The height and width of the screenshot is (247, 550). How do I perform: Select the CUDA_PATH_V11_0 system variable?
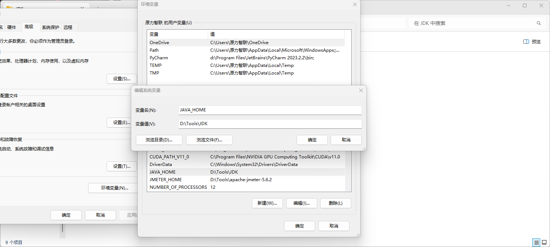coord(246,157)
